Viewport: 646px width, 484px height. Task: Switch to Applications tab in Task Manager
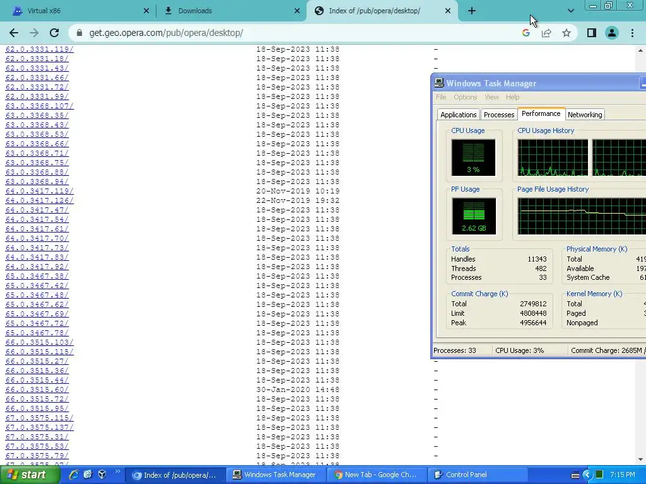458,115
